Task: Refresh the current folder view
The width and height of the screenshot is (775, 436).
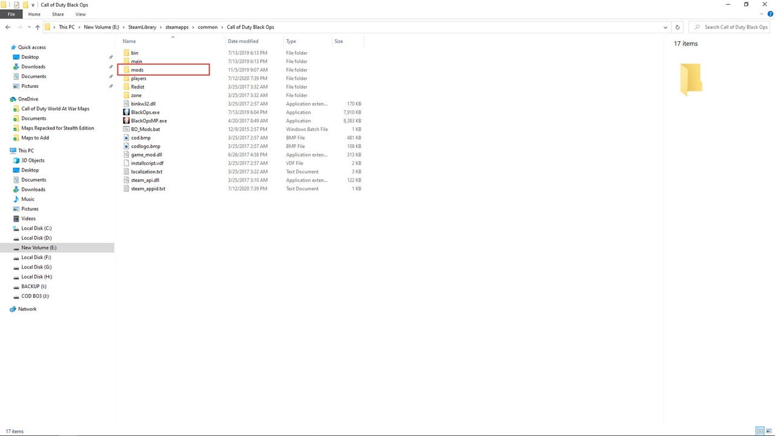Action: 678,27
